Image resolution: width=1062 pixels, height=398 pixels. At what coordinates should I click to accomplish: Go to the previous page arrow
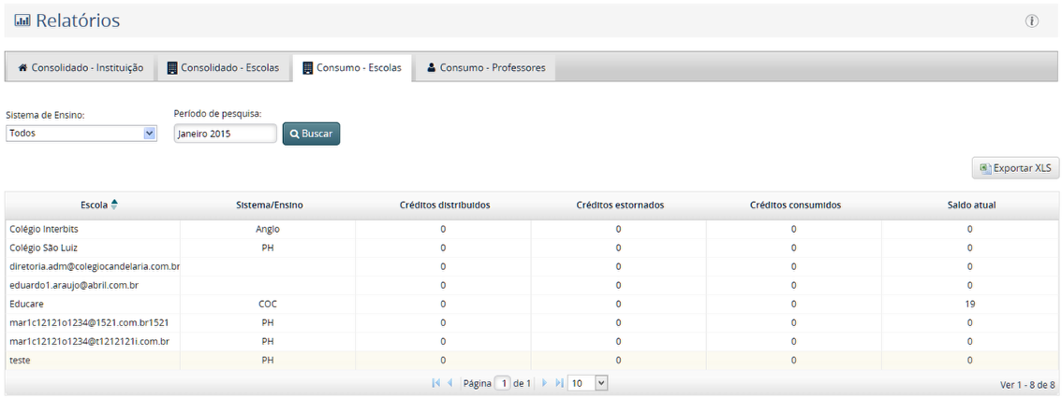coord(450,383)
